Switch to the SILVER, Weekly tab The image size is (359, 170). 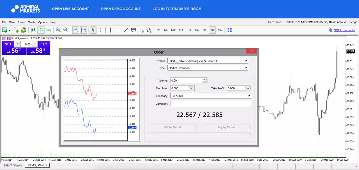pyautogui.click(x=37, y=166)
